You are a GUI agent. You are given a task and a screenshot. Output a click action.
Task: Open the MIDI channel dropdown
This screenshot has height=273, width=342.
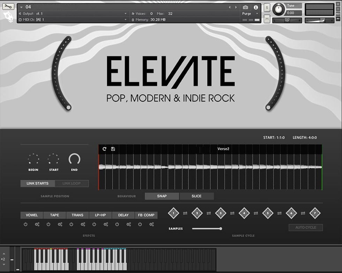pyautogui.click(x=126, y=19)
